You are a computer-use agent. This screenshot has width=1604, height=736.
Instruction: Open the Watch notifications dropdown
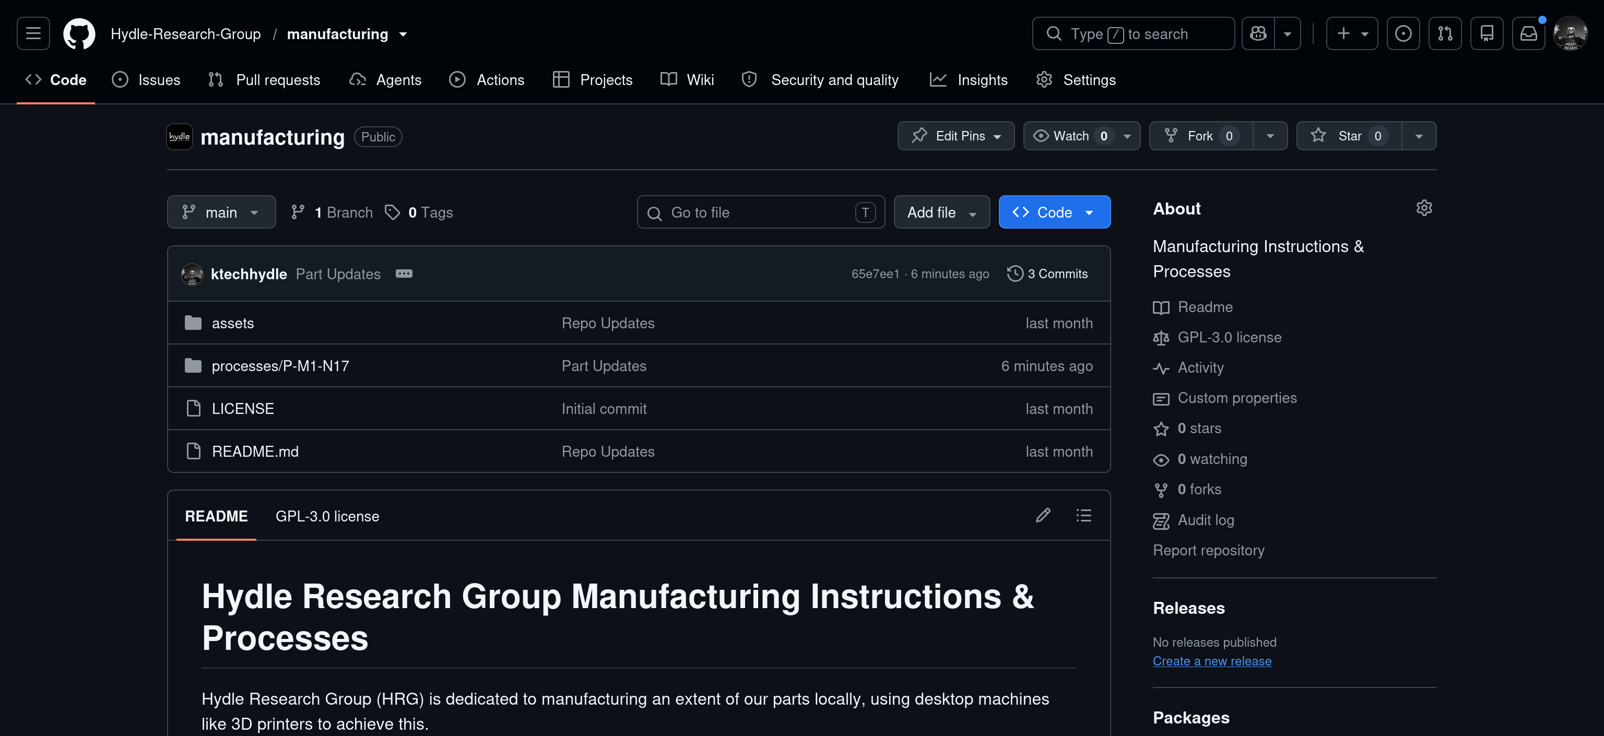point(1081,136)
